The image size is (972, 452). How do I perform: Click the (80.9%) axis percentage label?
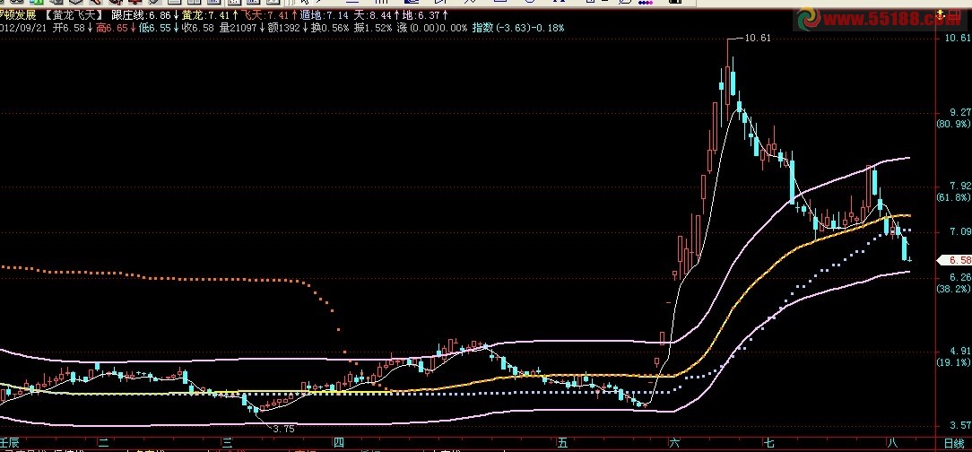pos(953,124)
